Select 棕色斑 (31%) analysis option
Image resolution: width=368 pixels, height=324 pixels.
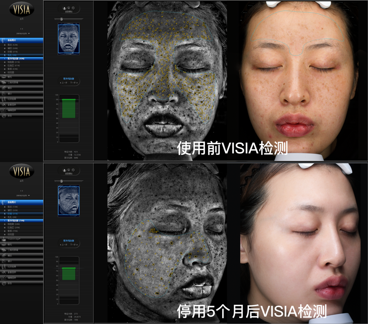click(x=21, y=62)
